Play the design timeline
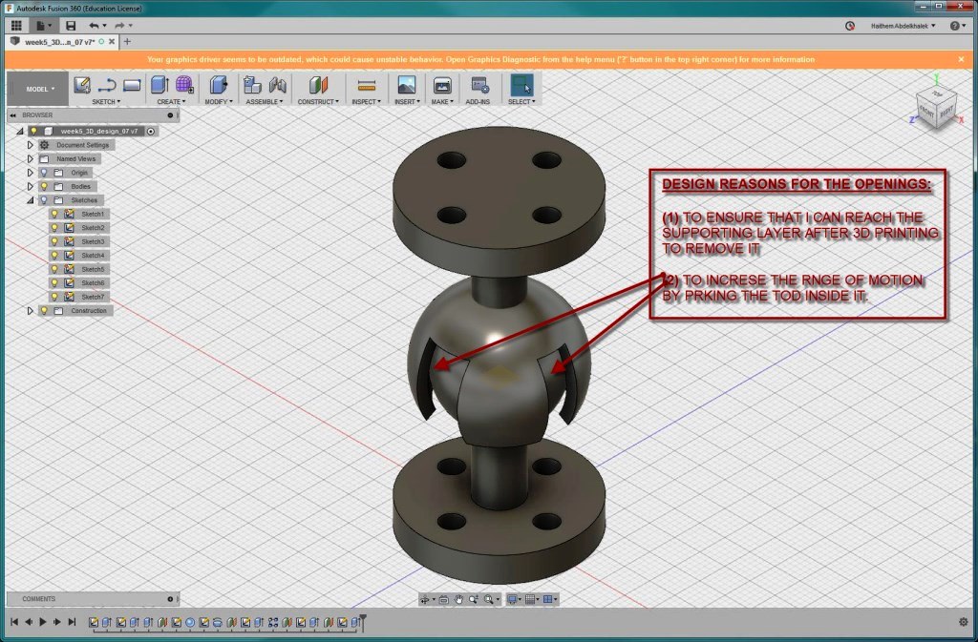The height and width of the screenshot is (642, 978). [x=43, y=621]
